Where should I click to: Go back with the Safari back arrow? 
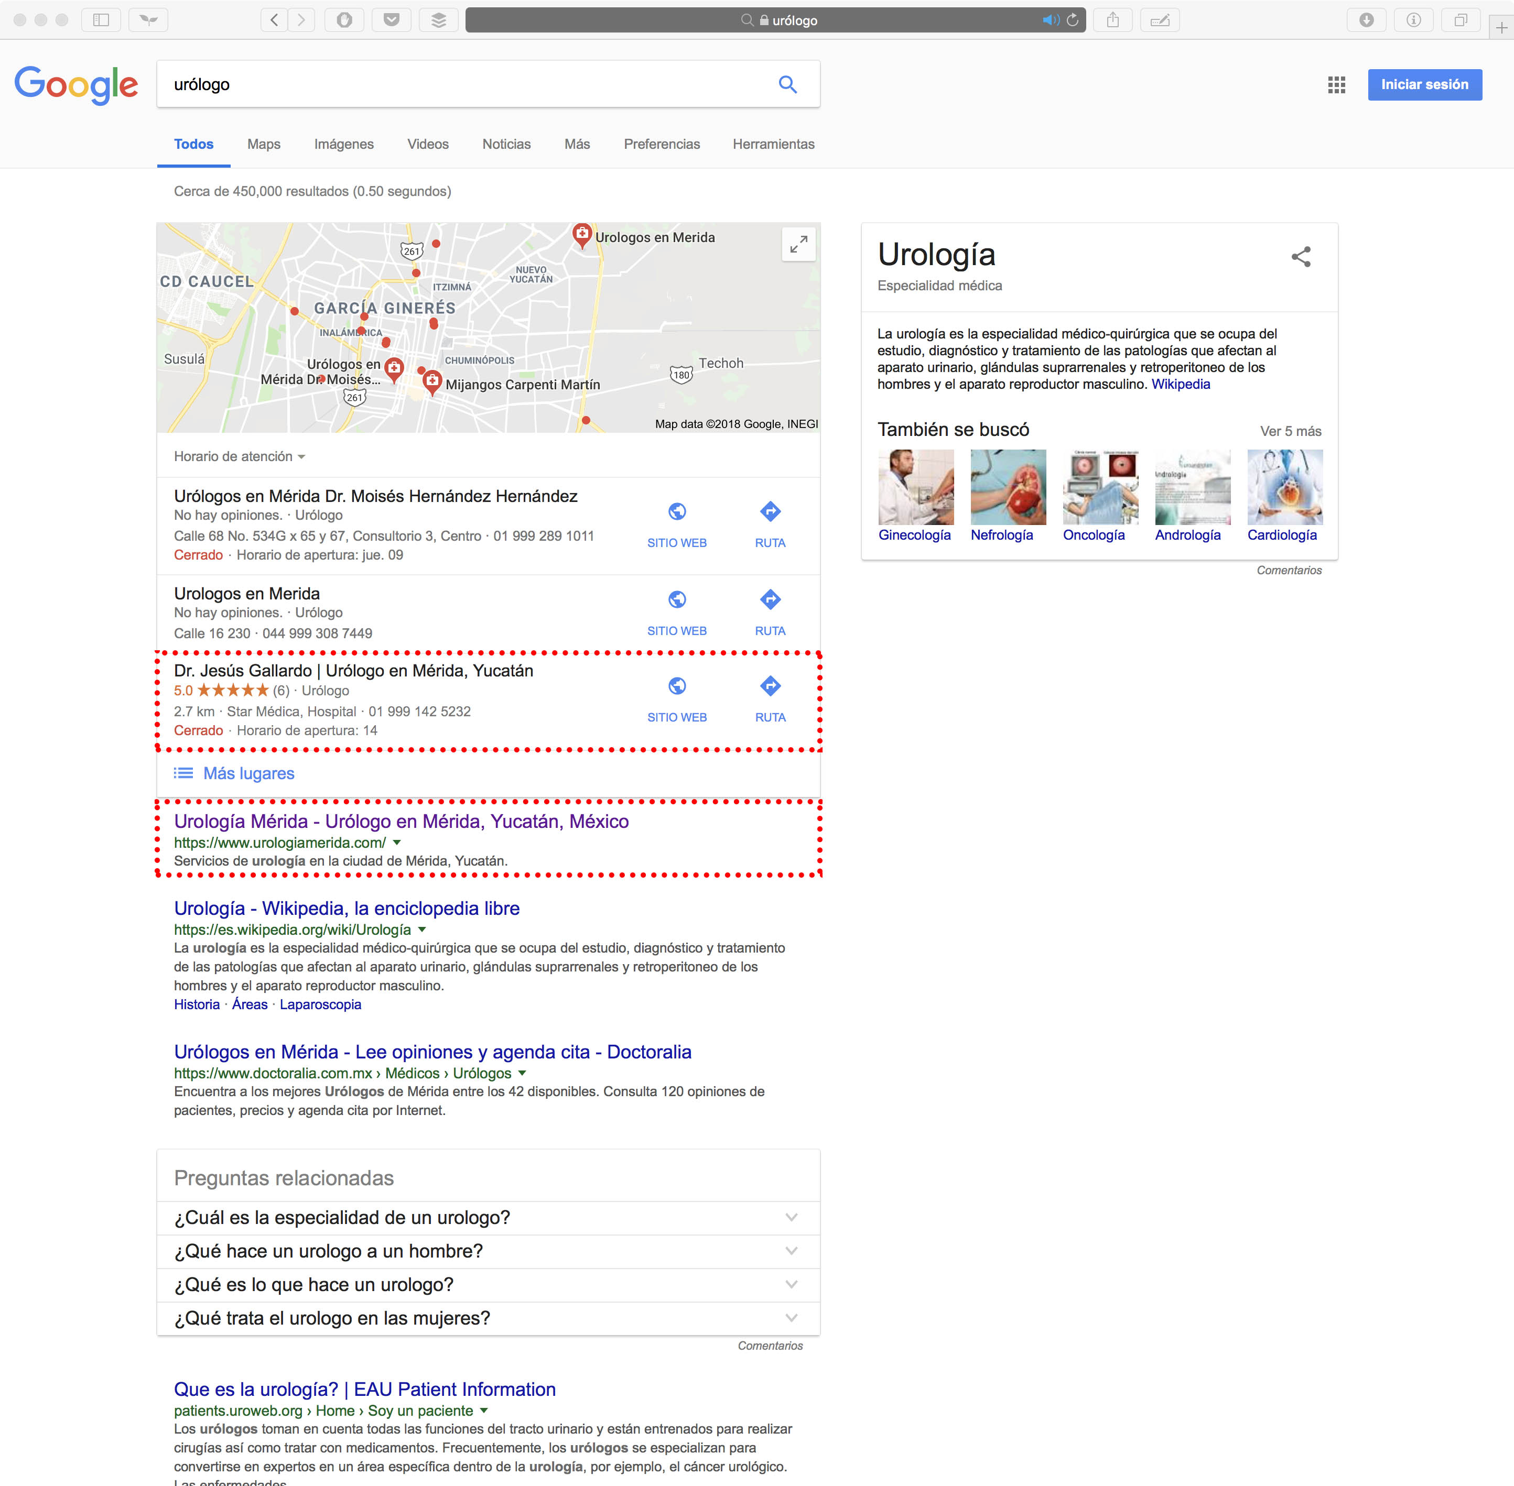click(274, 20)
